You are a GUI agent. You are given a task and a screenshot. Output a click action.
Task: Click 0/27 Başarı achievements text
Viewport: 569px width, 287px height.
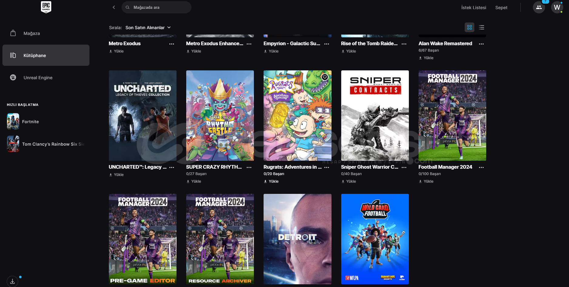coord(196,174)
